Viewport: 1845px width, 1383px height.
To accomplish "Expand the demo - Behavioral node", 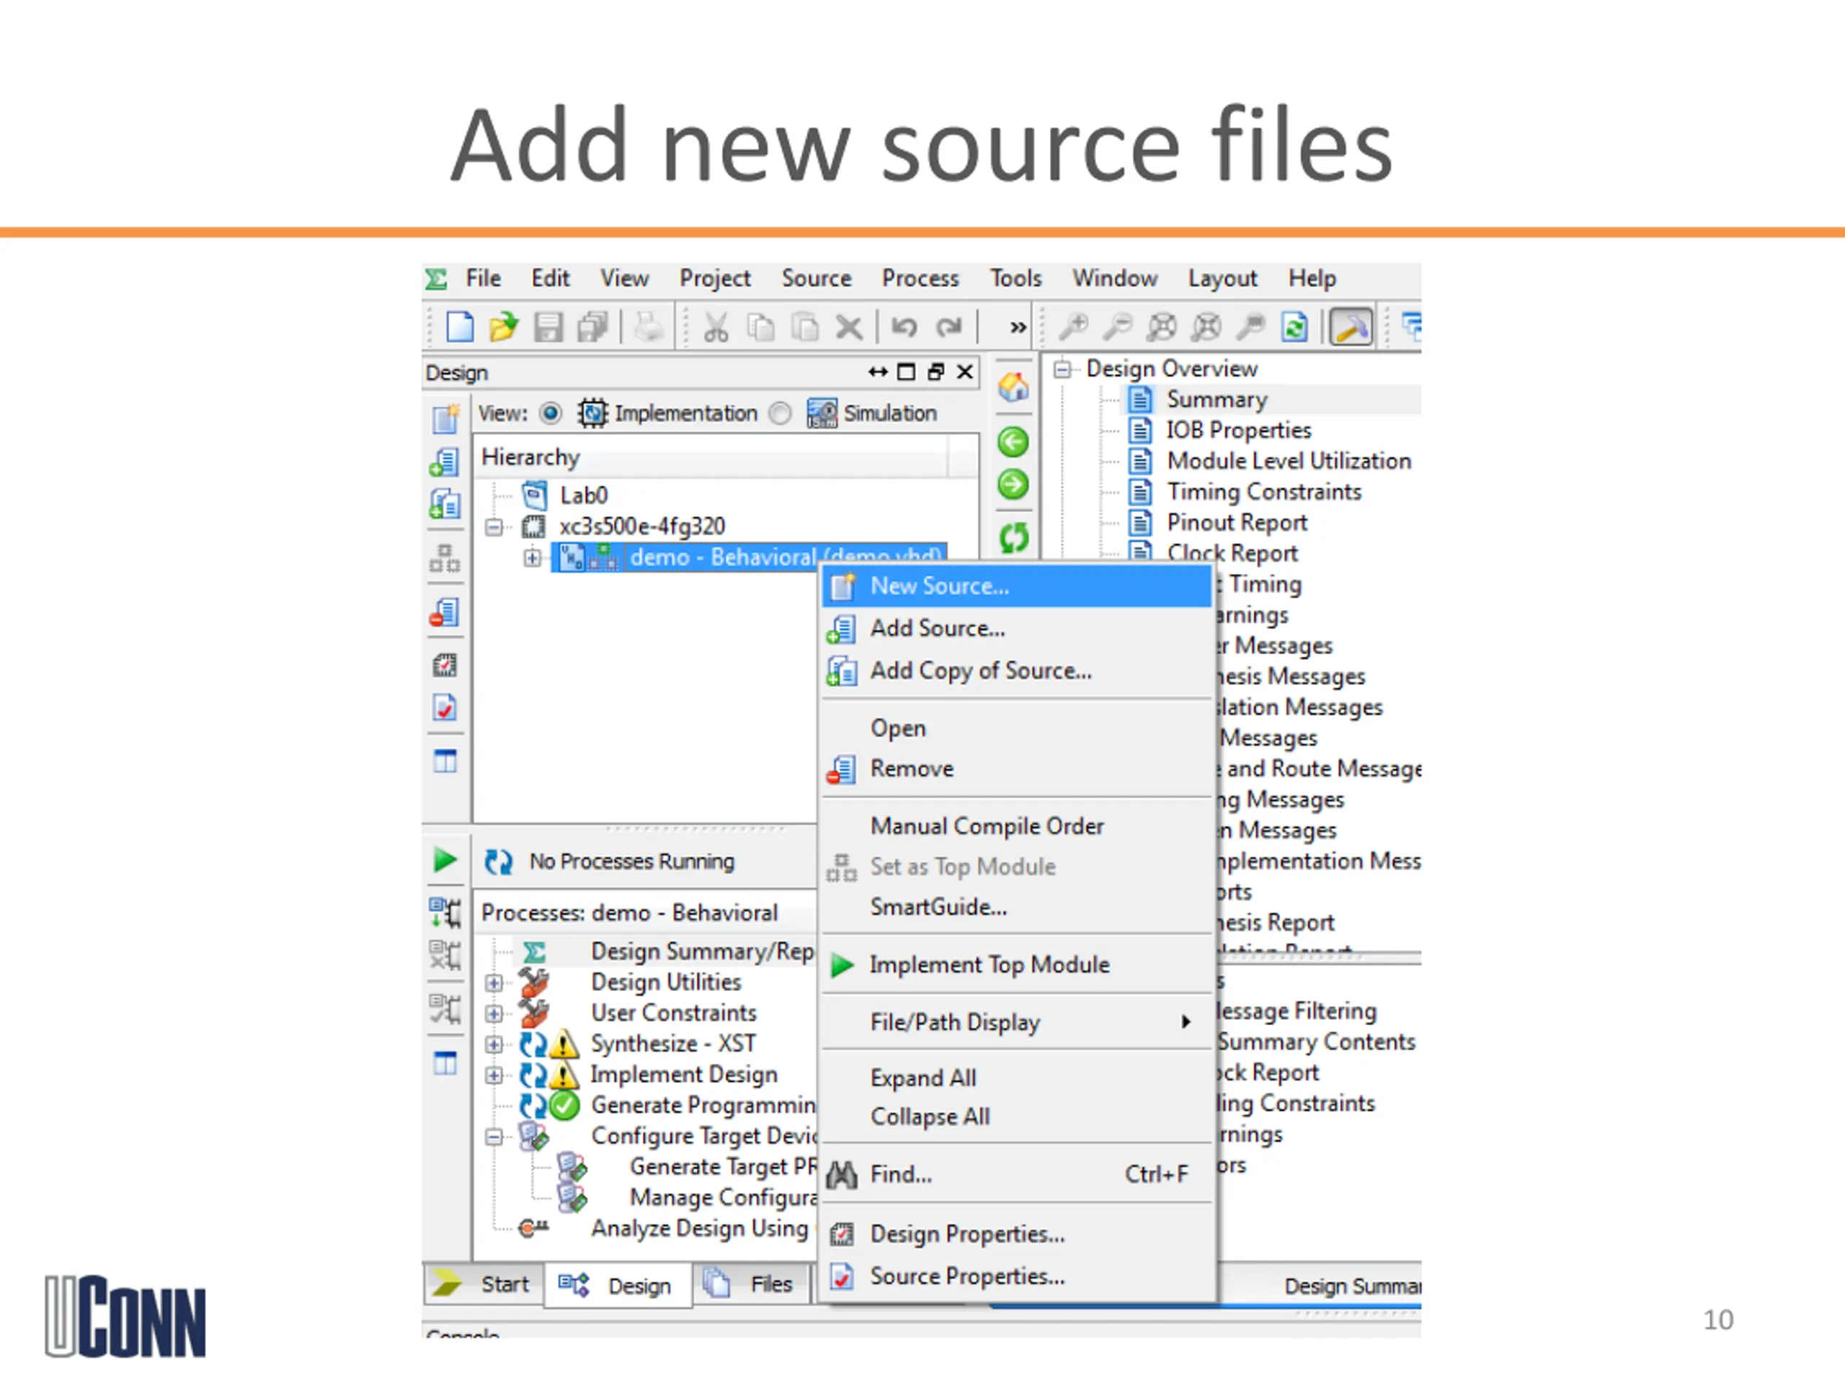I will coord(532,558).
